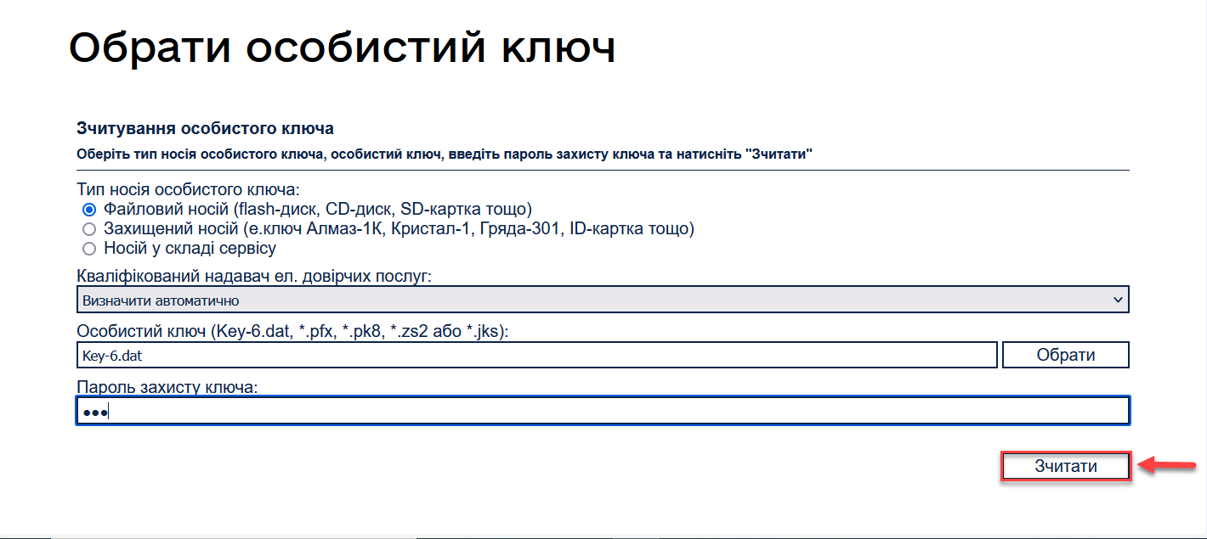
Task: Click the 'Носій у складі сервісу' label text
Action: [190, 249]
